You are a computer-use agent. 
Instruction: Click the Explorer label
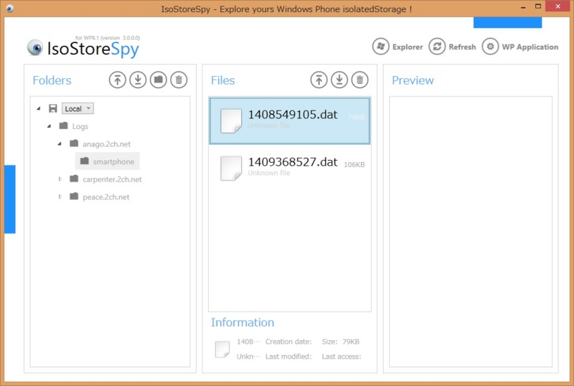[x=408, y=47]
